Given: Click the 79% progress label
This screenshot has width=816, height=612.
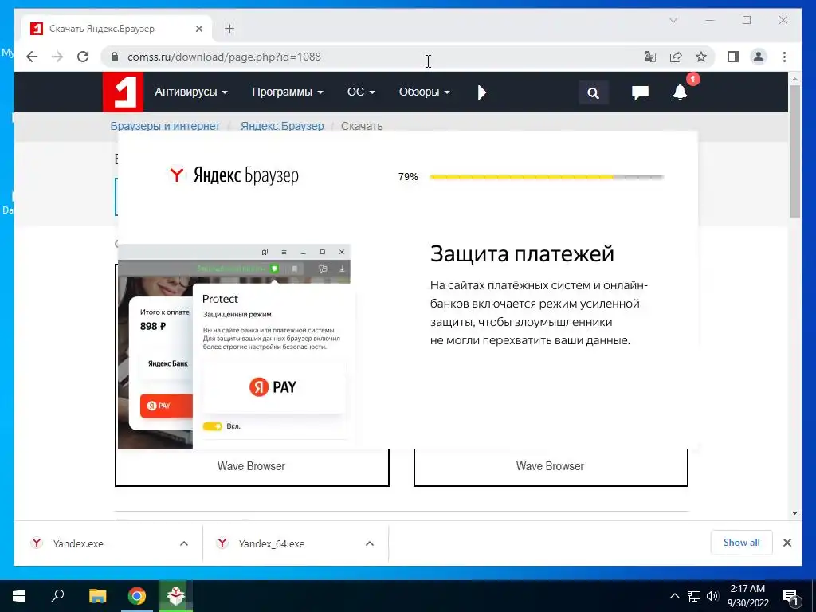Looking at the screenshot, I should (x=408, y=177).
